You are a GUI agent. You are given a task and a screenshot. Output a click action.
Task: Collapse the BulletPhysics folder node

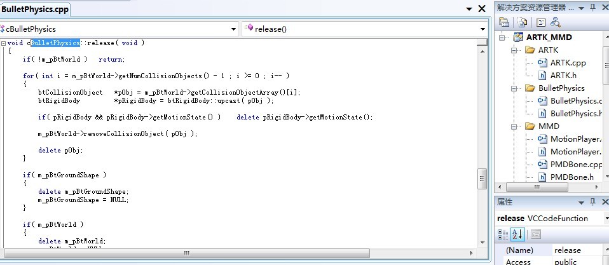[x=515, y=88]
